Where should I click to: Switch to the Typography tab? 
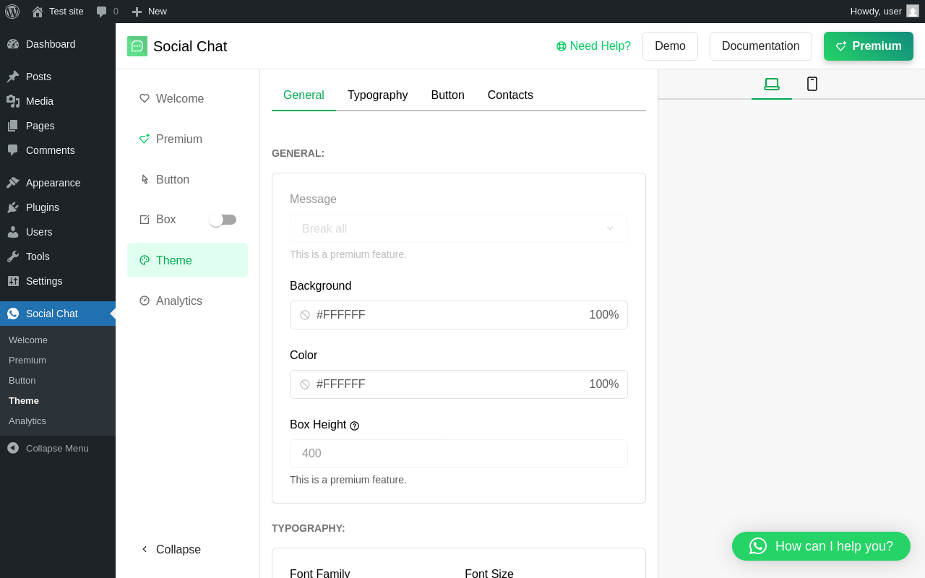tap(378, 95)
